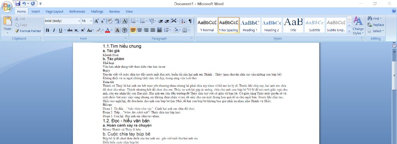Apply the Normal style
Image resolution: width=397 pixels, height=144 pixels.
coord(207,25)
